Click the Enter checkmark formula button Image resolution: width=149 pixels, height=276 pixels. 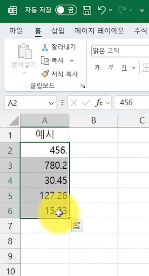(86, 103)
